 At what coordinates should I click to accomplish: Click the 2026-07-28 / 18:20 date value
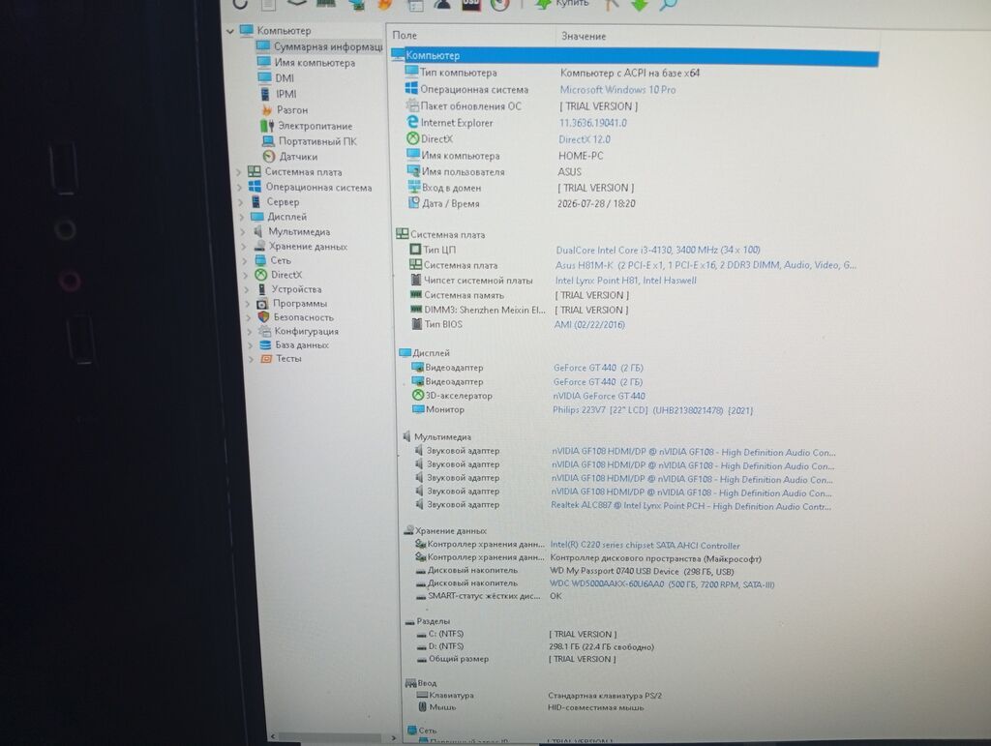[596, 203]
